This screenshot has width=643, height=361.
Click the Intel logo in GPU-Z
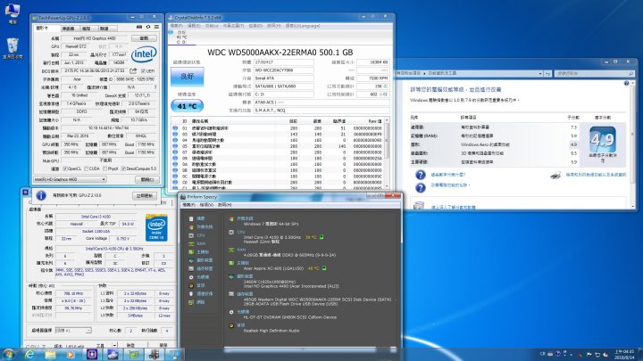click(x=144, y=54)
